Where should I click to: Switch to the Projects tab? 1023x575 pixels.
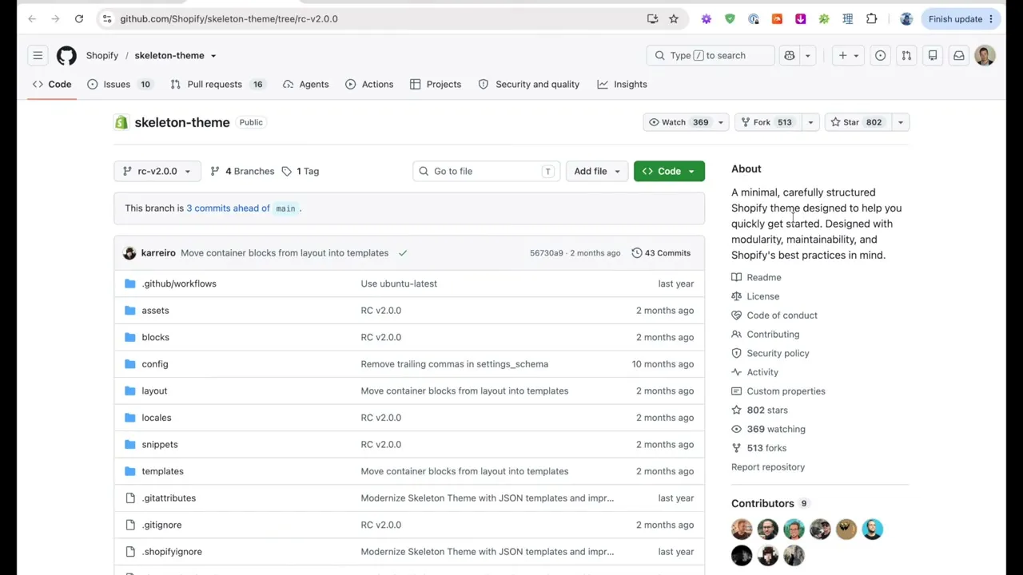[436, 84]
